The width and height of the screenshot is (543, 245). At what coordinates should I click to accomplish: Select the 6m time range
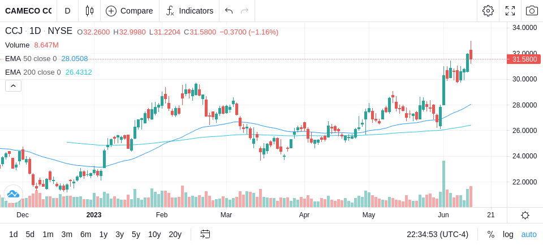[x=85, y=234]
